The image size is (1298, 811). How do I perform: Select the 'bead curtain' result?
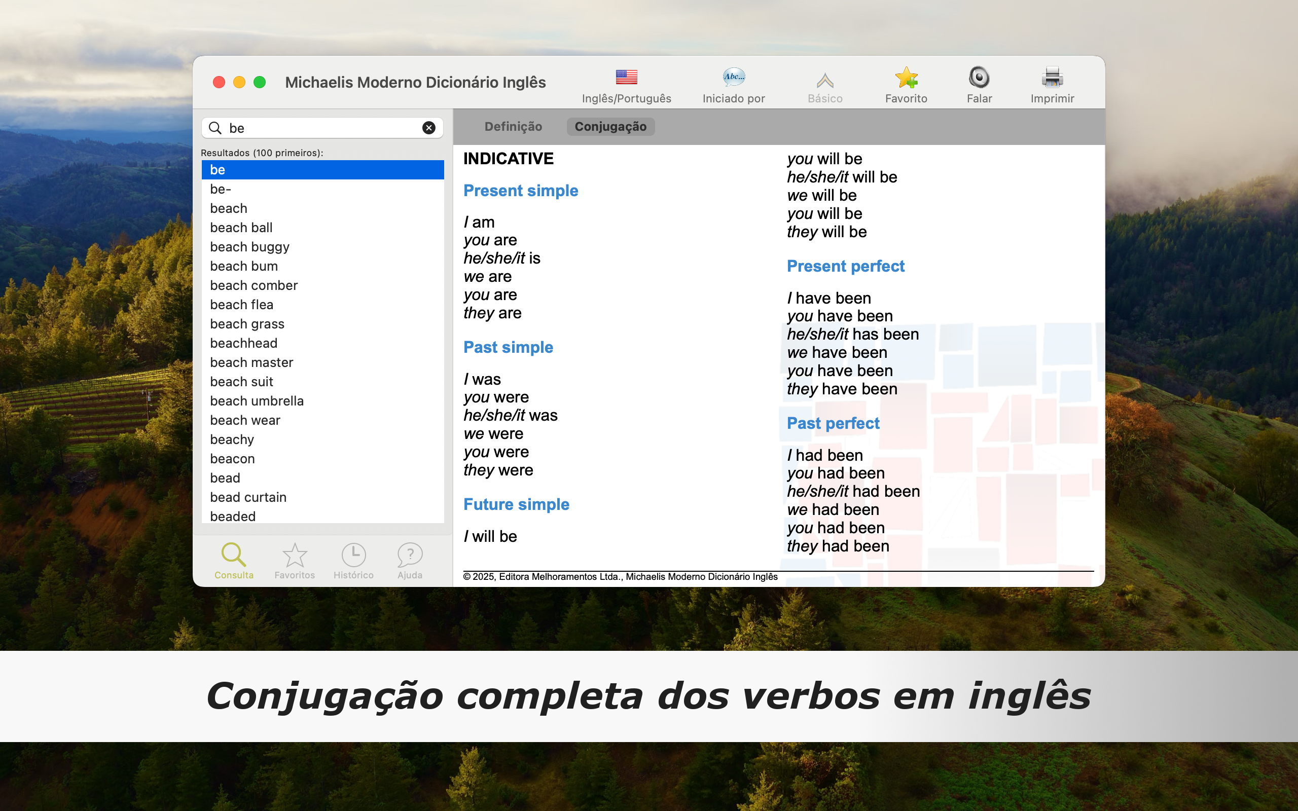322,497
